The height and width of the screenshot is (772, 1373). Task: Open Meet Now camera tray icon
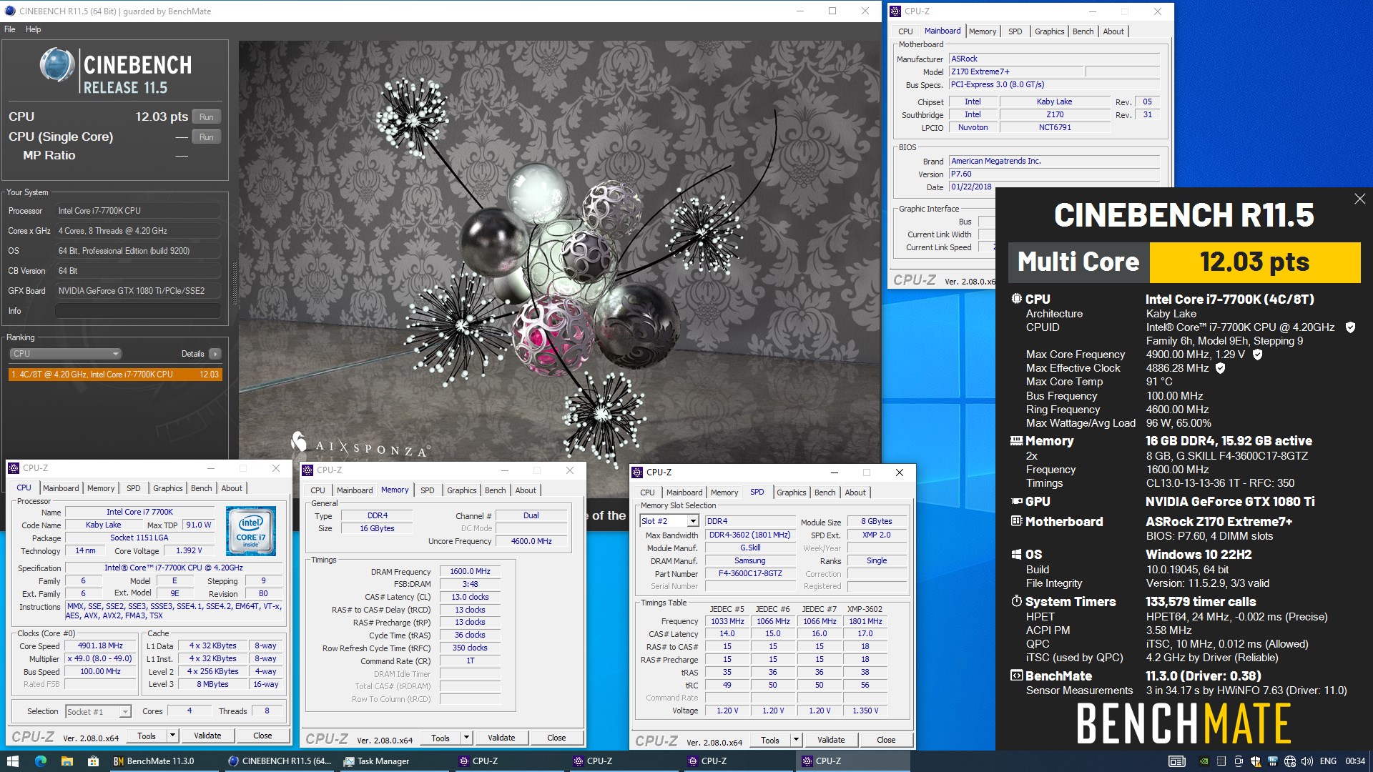point(1239,761)
